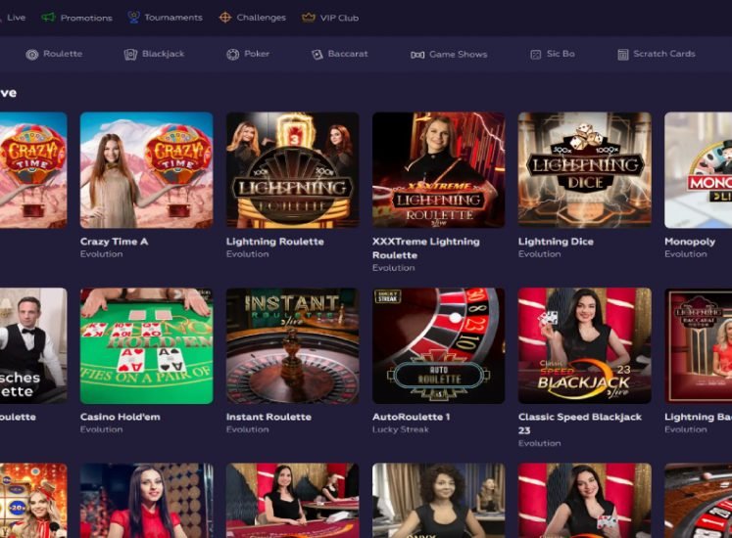Click the Instant Roulette title link
Screen dimensions: 732x538
(x=268, y=417)
